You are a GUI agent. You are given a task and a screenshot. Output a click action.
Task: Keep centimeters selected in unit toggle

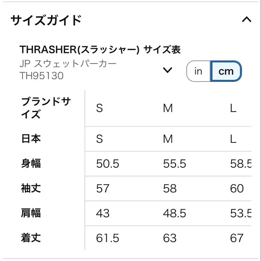226,71
